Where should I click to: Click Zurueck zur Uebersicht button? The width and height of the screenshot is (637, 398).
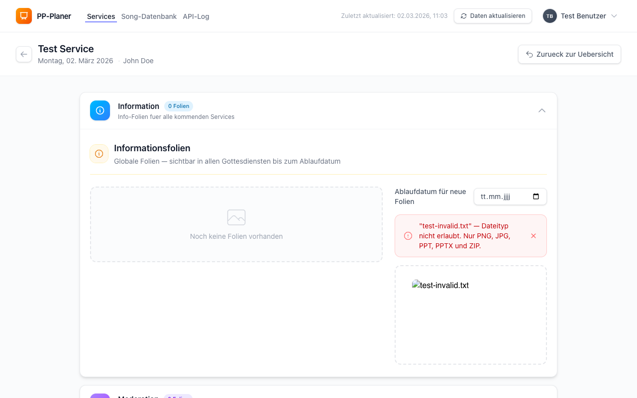point(569,54)
